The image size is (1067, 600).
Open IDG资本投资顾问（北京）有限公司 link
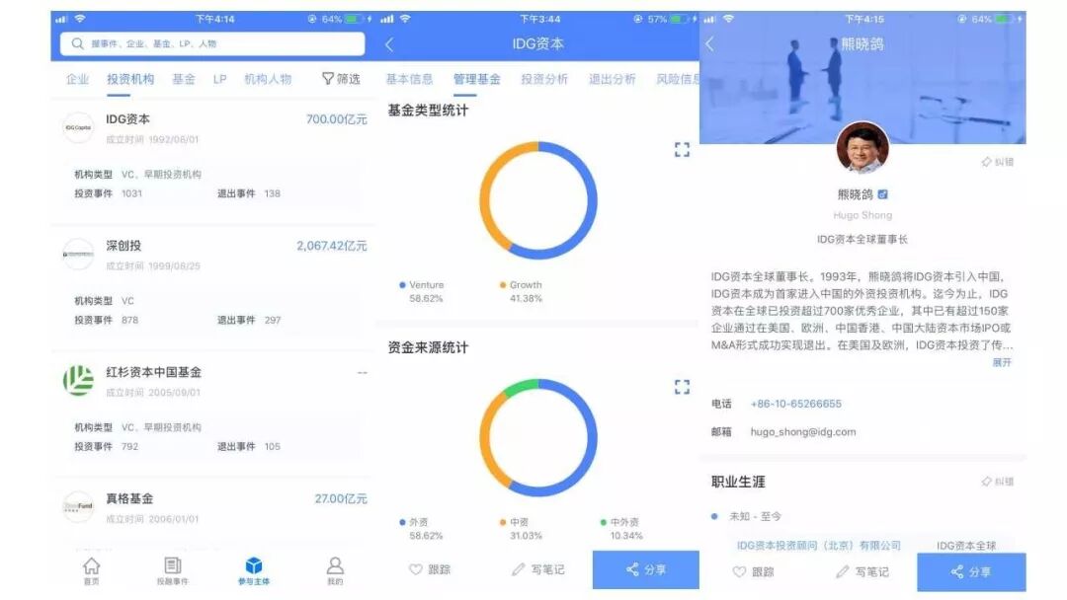pyautogui.click(x=819, y=545)
